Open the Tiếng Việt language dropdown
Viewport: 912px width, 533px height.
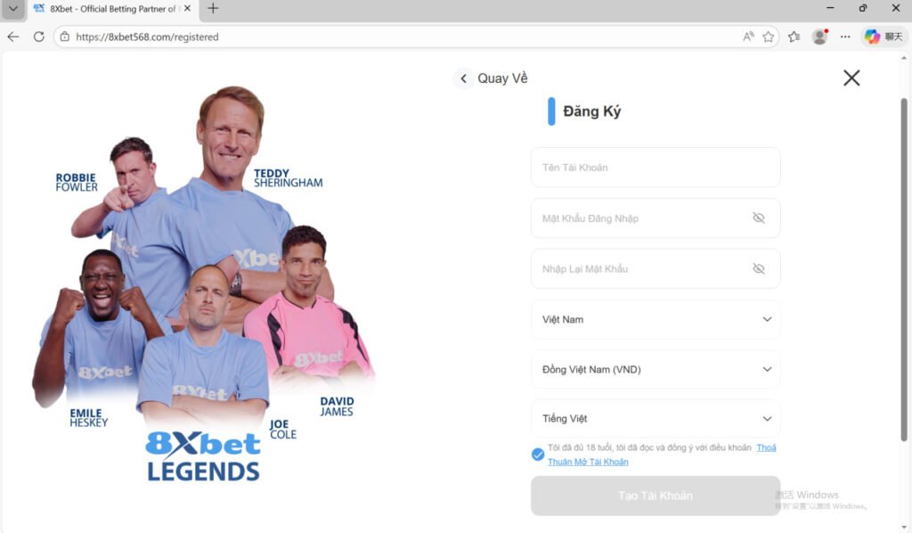click(x=655, y=418)
